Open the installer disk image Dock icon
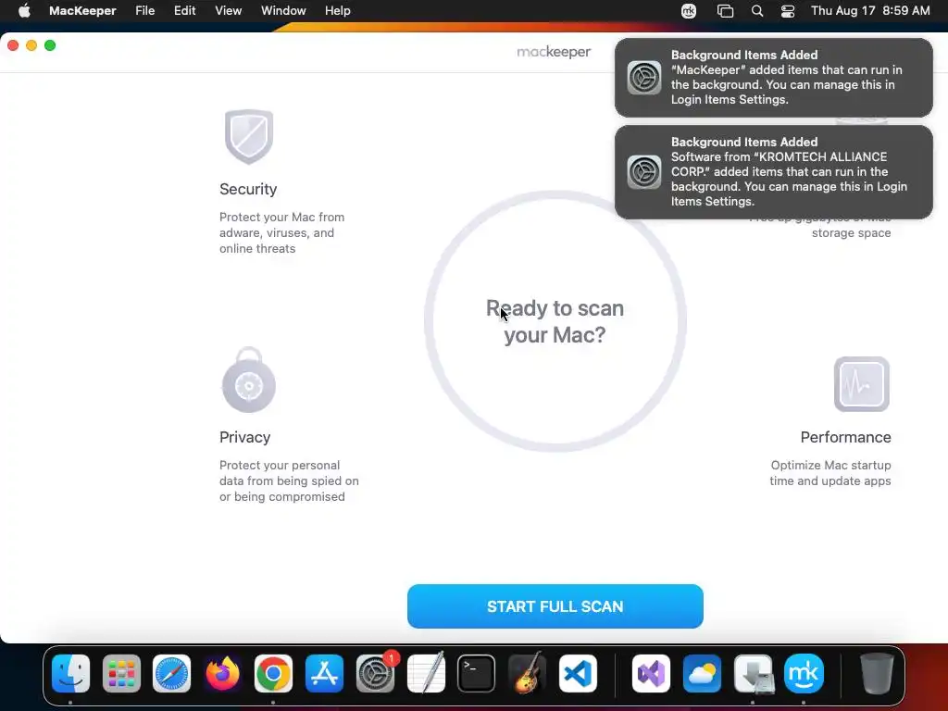Viewport: 948px width, 711px height. (x=753, y=674)
